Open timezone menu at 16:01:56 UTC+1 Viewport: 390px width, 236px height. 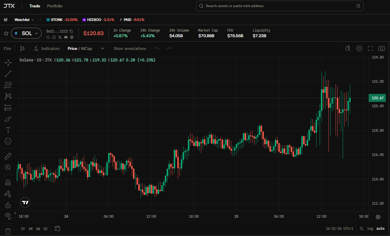click(339, 229)
